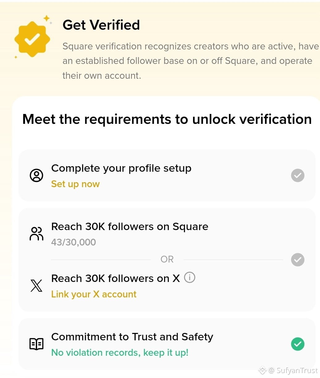Click the SufyanTrust watermark username
320x378 pixels.
pyautogui.click(x=297, y=370)
